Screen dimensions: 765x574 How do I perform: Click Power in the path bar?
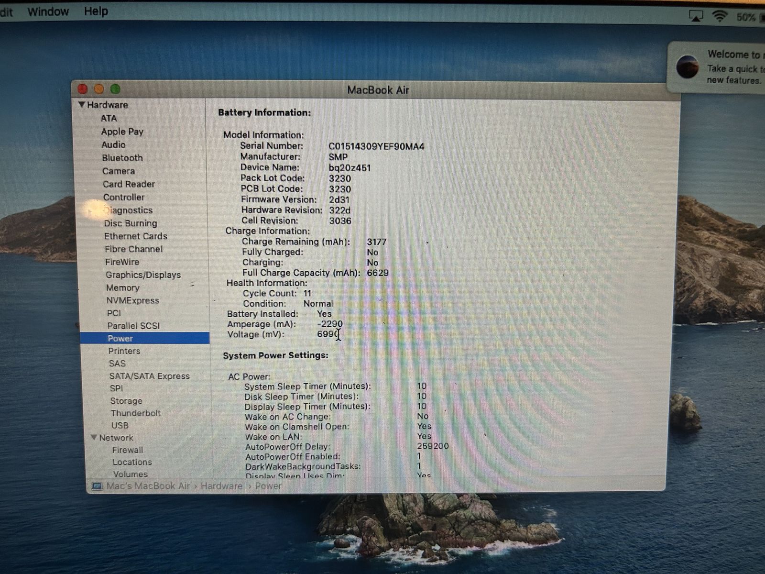[x=268, y=486]
